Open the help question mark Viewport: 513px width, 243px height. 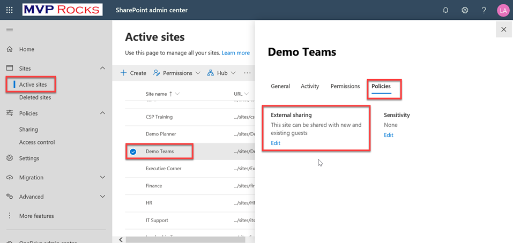pos(484,10)
